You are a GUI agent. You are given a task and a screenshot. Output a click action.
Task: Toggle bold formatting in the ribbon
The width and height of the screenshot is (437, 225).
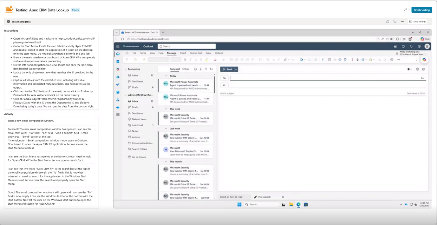click(x=185, y=60)
